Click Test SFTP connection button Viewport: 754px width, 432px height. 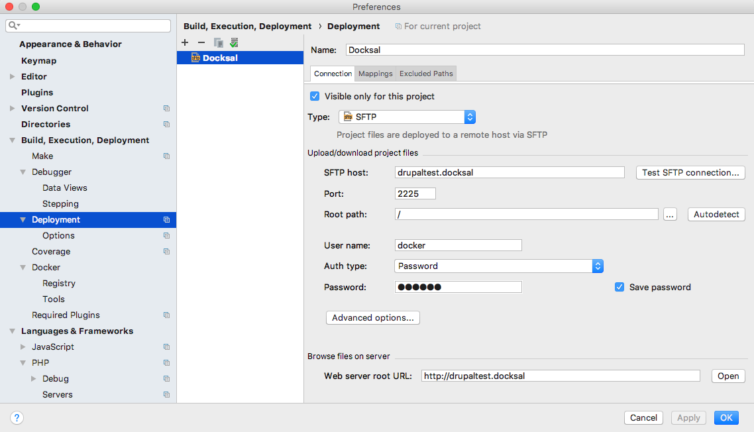click(x=690, y=172)
